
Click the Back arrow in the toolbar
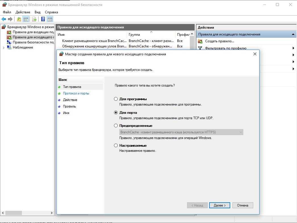tap(4, 19)
